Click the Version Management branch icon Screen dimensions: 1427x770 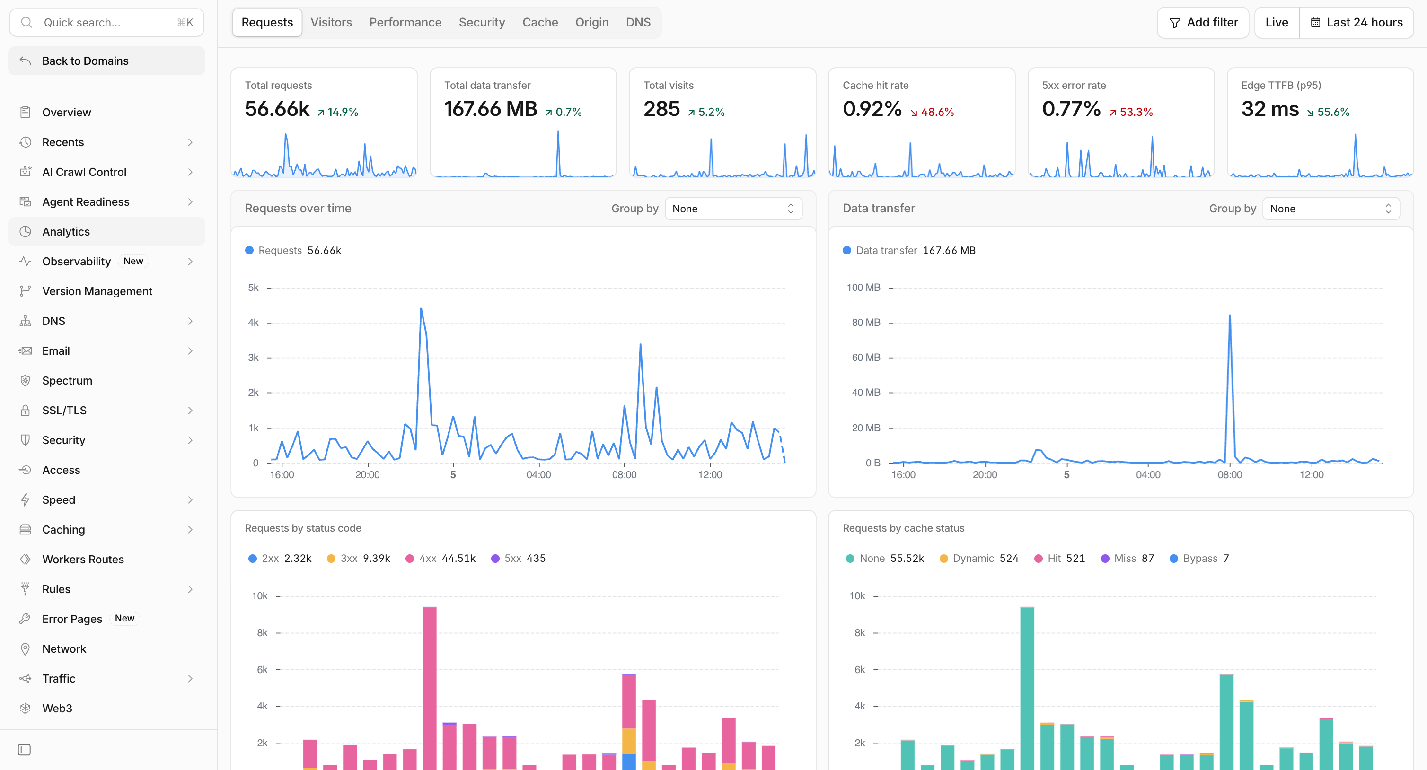click(x=25, y=291)
